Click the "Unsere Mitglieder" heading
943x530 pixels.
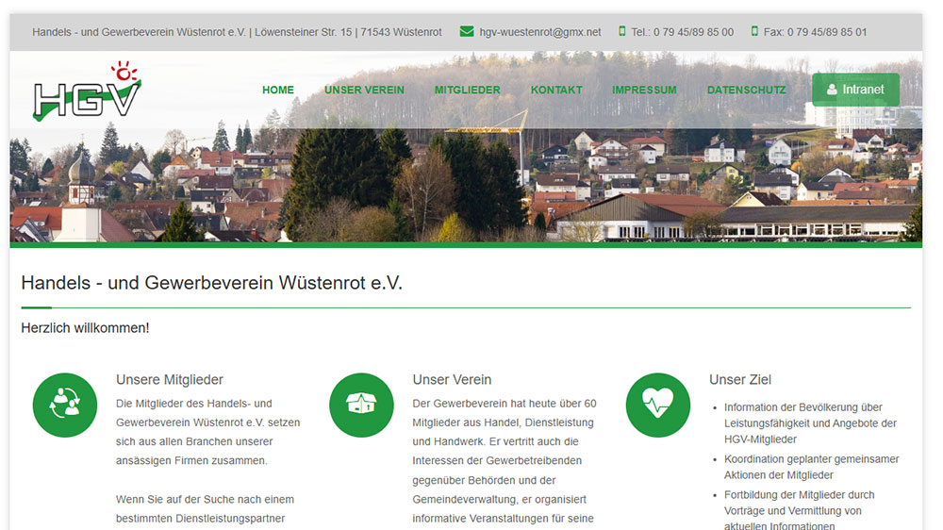tap(170, 380)
